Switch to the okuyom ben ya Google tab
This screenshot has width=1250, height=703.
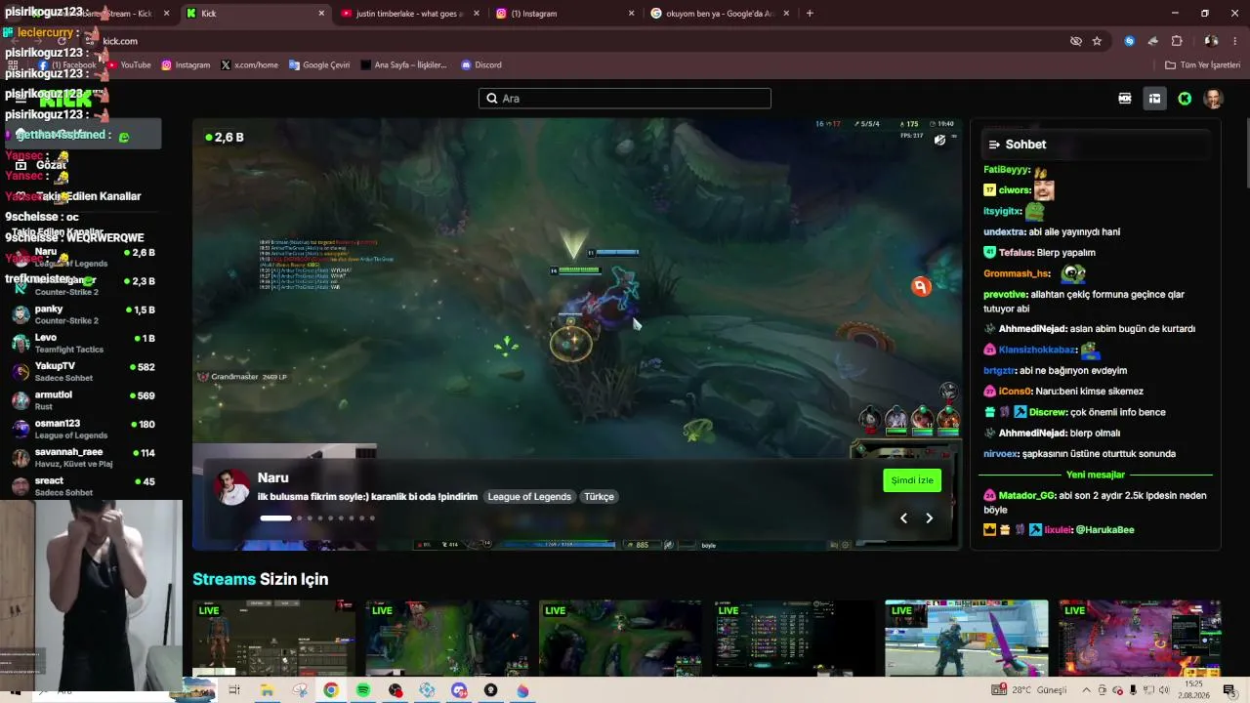click(720, 14)
